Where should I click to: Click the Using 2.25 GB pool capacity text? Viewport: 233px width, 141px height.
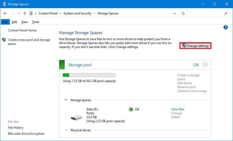[x=106, y=121]
